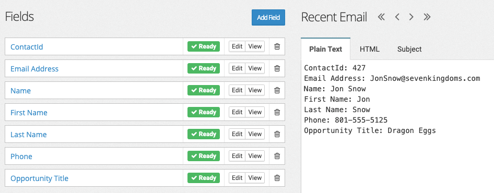The height and width of the screenshot is (193, 494).
Task: Delete the Phone field using trash icon
Action: (x=277, y=156)
